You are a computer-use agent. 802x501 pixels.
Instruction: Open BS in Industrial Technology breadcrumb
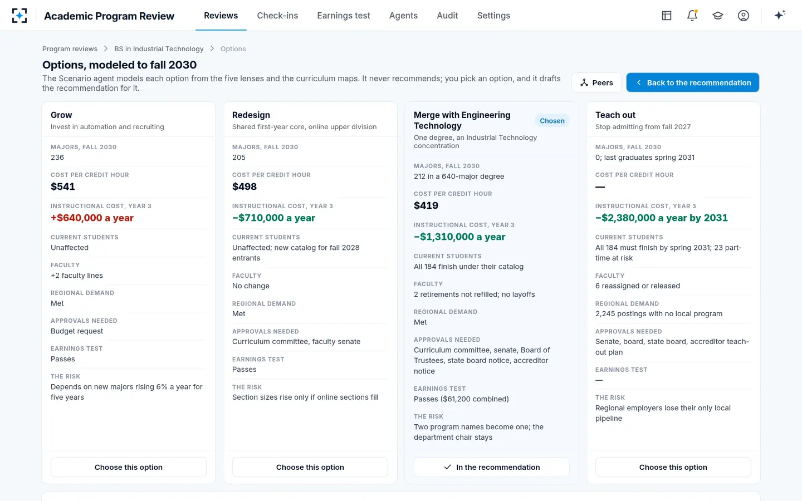(159, 49)
